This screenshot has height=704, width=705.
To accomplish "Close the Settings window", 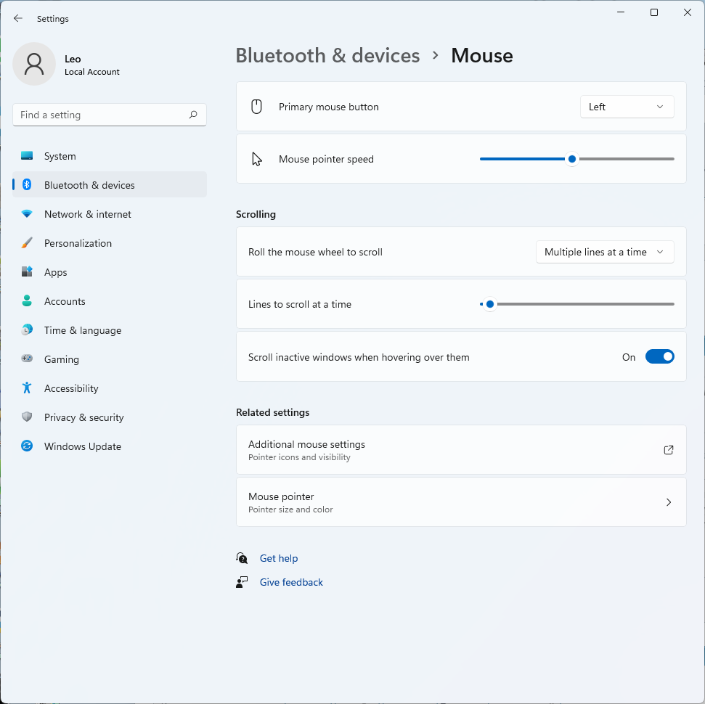I will (688, 12).
